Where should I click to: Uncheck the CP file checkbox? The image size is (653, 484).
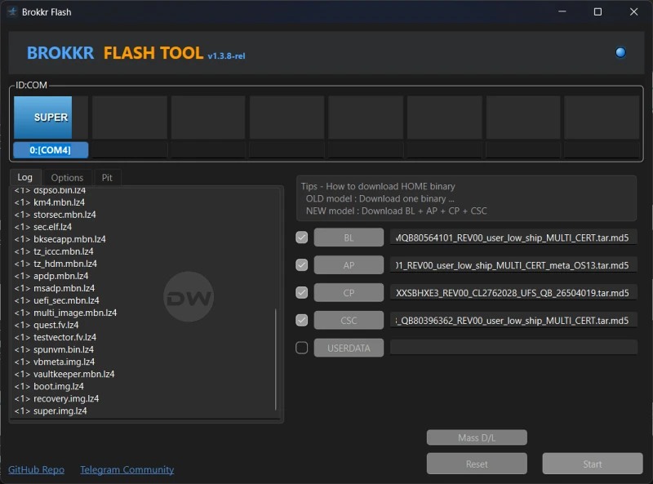(302, 293)
